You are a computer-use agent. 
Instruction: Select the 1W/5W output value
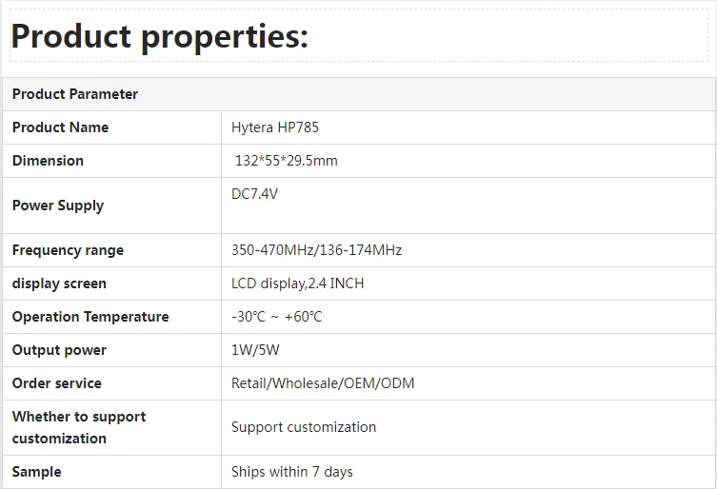pyautogui.click(x=256, y=350)
